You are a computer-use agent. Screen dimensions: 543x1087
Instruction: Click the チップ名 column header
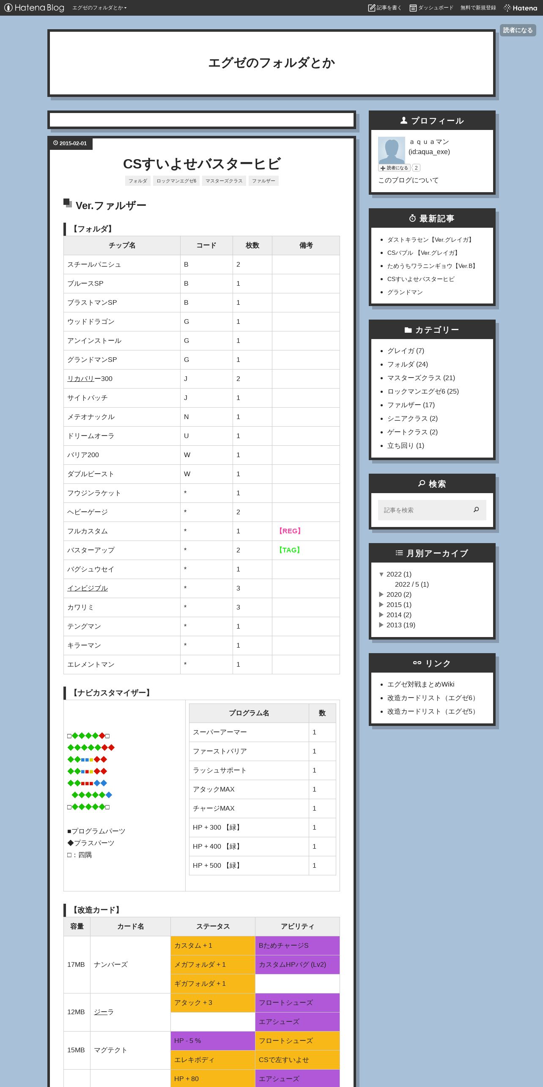[122, 246]
